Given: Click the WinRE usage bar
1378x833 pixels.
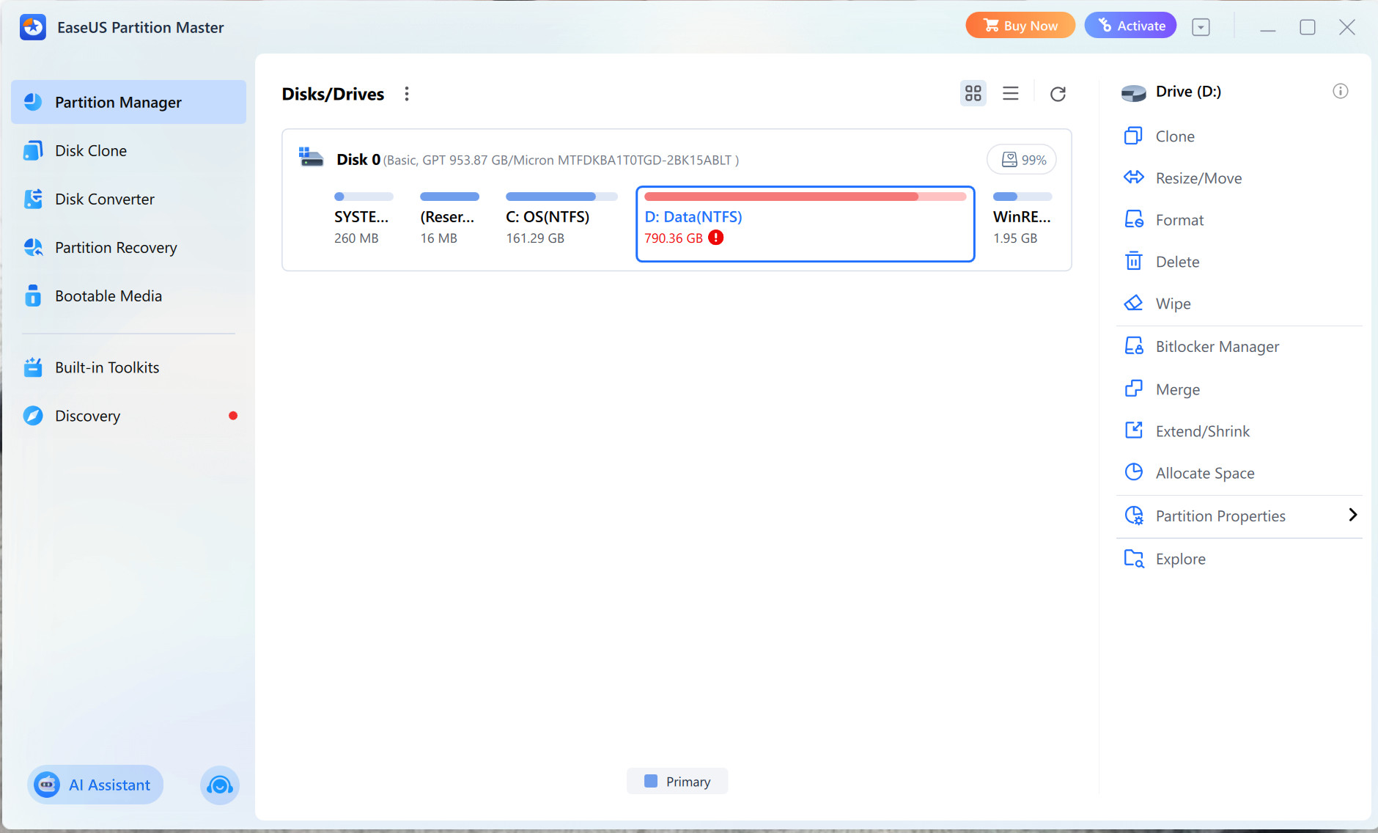Looking at the screenshot, I should point(1023,197).
